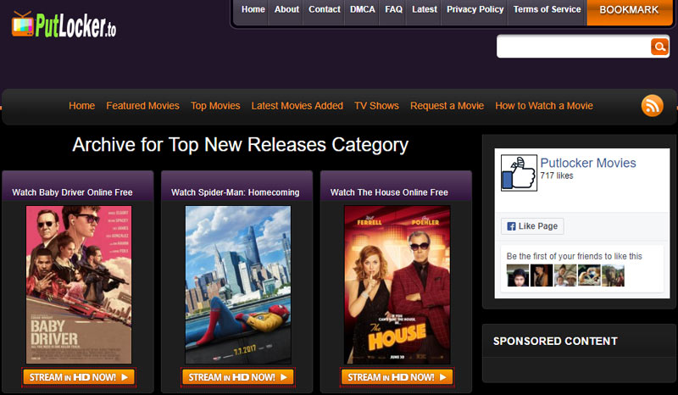Go to the Contact page
The width and height of the screenshot is (678, 395).
[325, 9]
